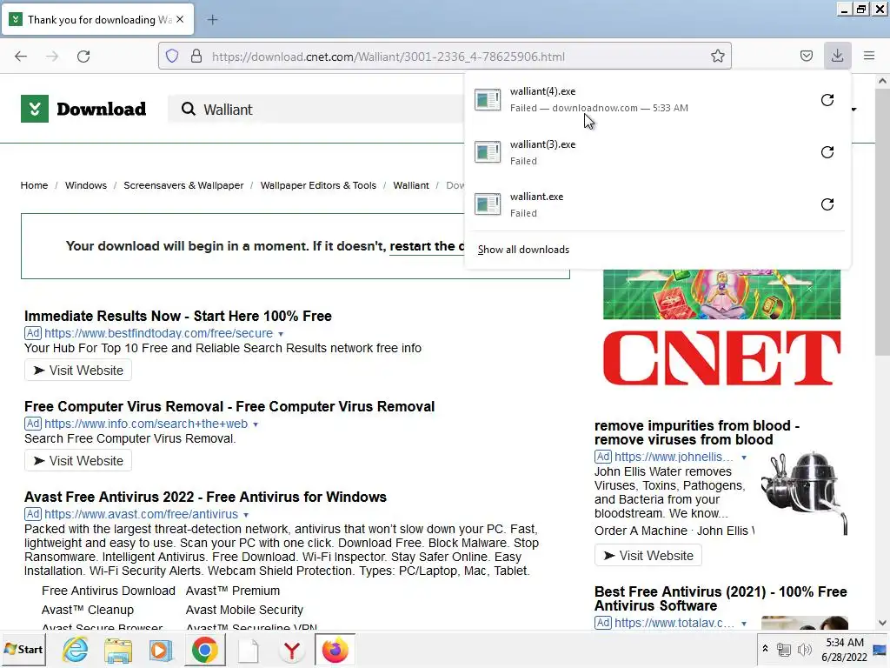Expand avast.com ad dropdown arrow
This screenshot has height=668, width=890.
click(246, 515)
